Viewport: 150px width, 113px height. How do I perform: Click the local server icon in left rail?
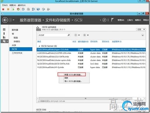pyautogui.click(x=4, y=34)
